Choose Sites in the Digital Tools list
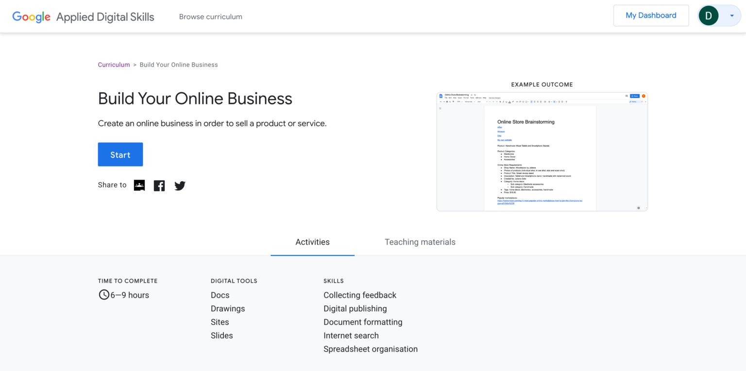Image resolution: width=746 pixels, height=371 pixels. click(x=220, y=322)
